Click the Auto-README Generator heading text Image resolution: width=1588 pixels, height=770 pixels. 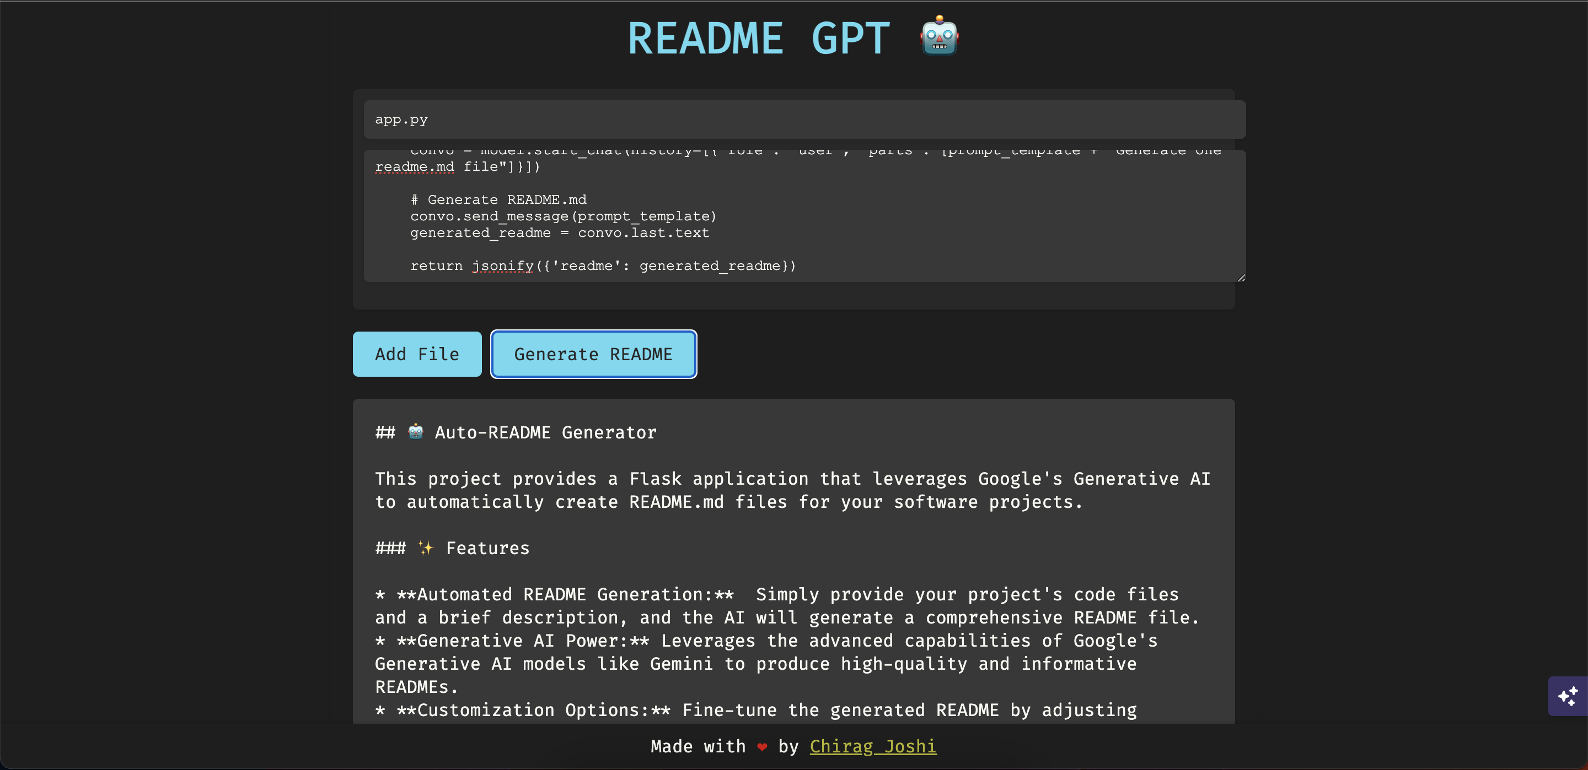545,432
